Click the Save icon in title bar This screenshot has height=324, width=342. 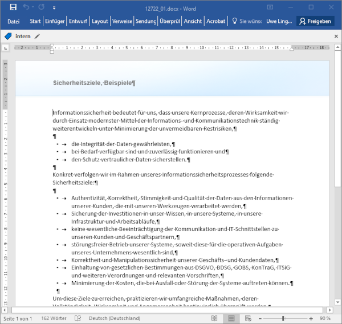click(11, 7)
